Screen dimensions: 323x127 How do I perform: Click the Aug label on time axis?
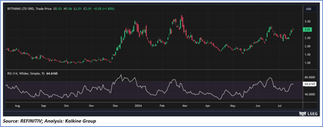pyautogui.click(x=18, y=106)
